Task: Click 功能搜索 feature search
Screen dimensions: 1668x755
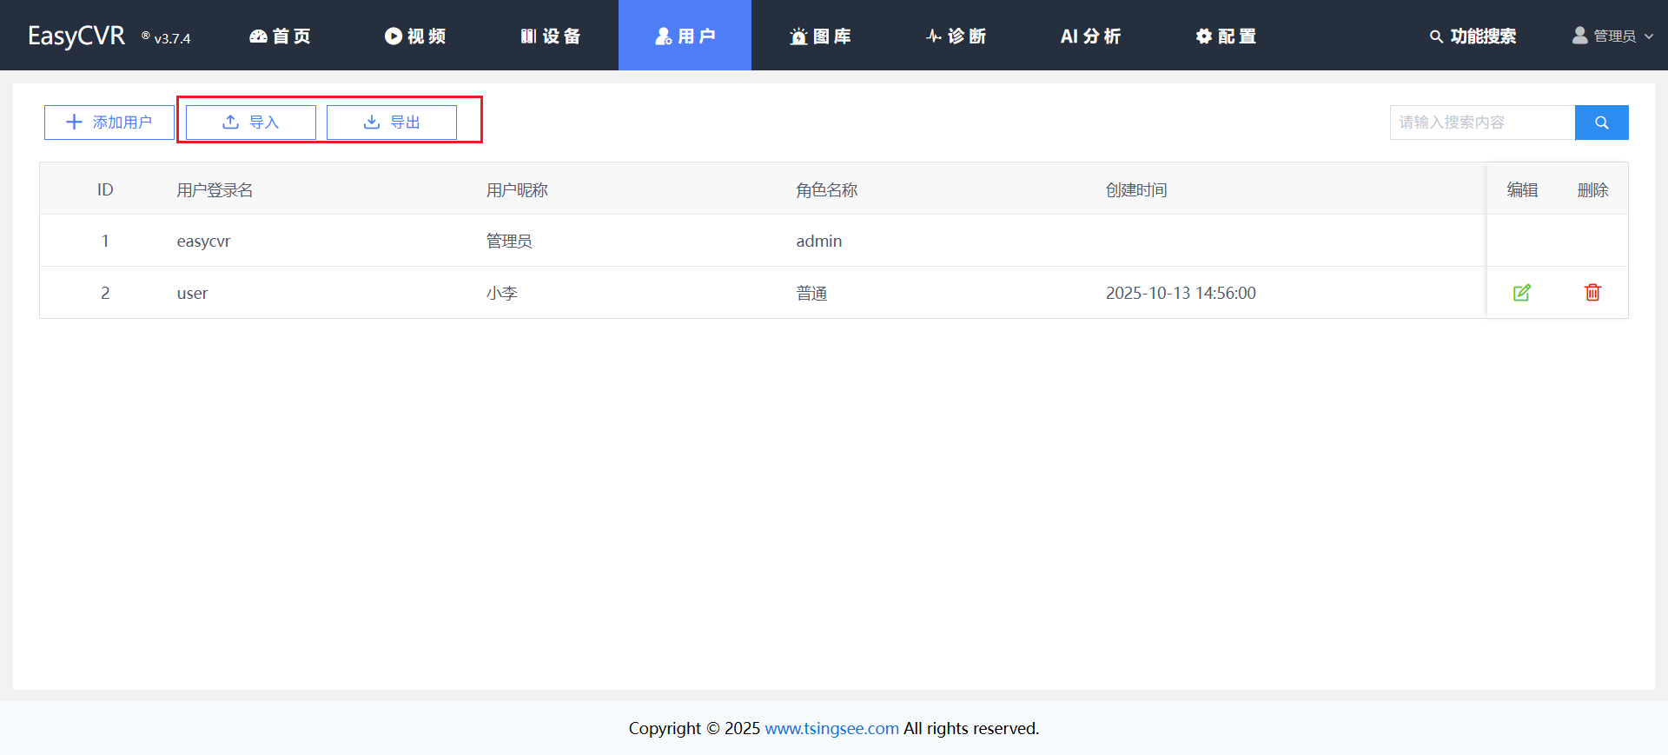Action: point(1473,36)
